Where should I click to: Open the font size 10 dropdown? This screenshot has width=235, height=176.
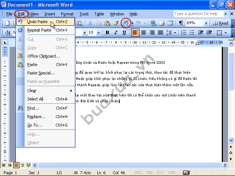[x=98, y=33]
